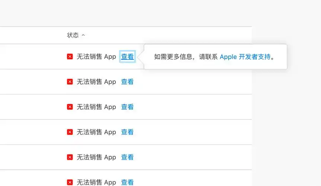
Task: Click the 状态 column header label
Action: point(73,35)
